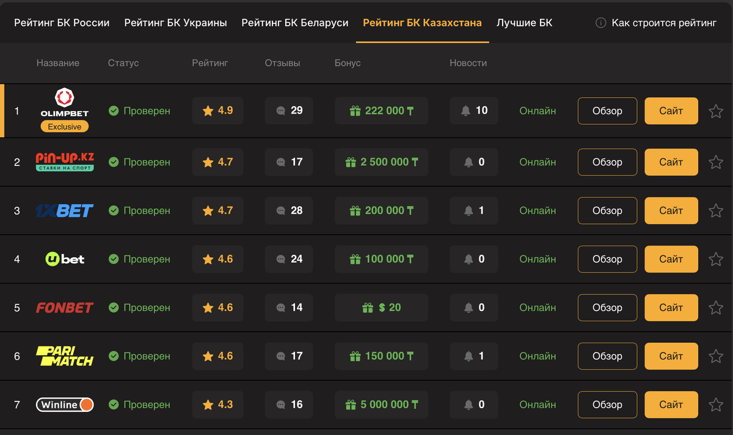This screenshot has height=435, width=733.
Task: Click 1xBet bonus 200 000 ₸
Action: click(381, 210)
